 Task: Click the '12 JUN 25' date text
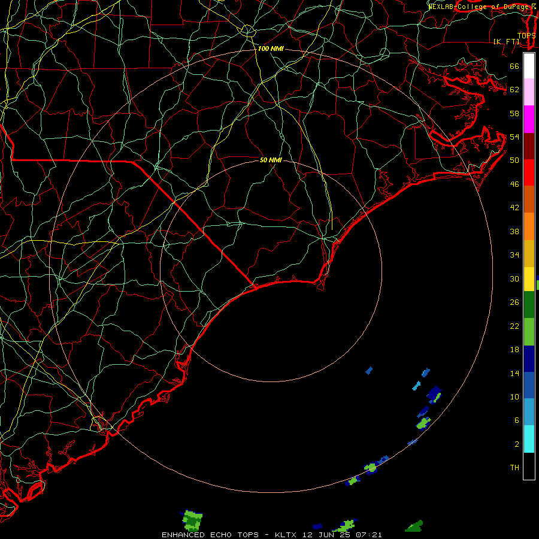327,535
